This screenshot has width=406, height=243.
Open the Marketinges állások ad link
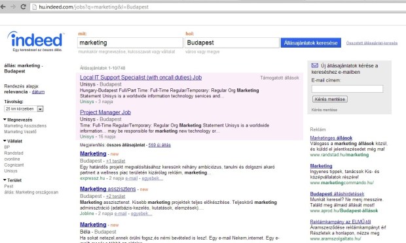pyautogui.click(x=331, y=138)
